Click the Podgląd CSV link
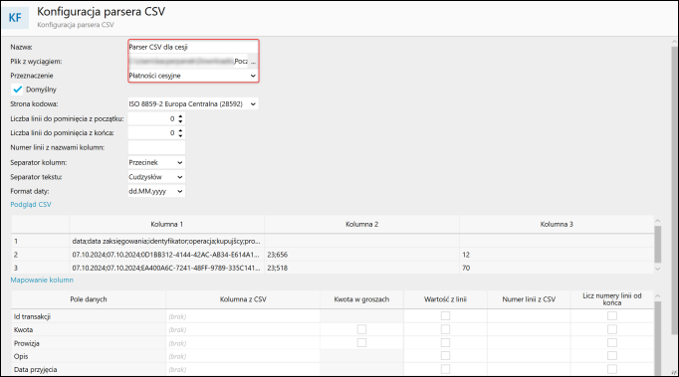The height and width of the screenshot is (377, 679). click(x=31, y=204)
